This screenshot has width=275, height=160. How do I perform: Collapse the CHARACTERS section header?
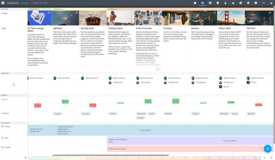pos(14,73)
